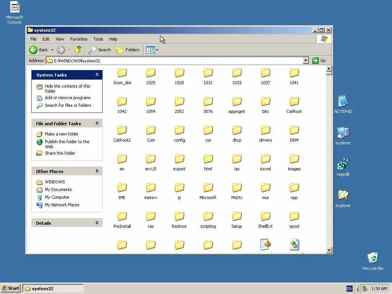Open the Edit menu
The width and height of the screenshot is (392, 294).
point(46,39)
